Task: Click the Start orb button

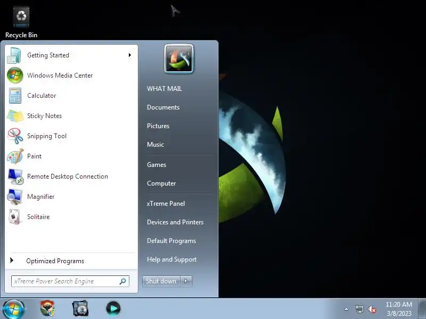Action: 13,309
